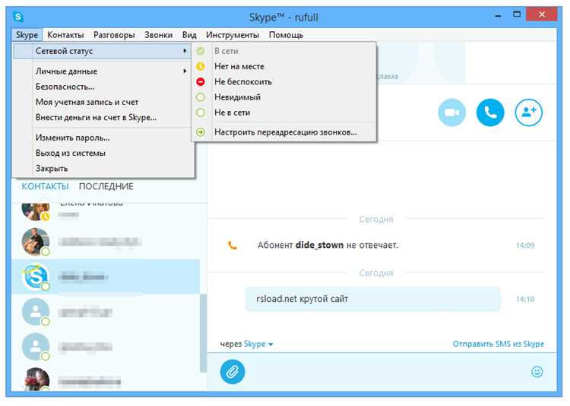The width and height of the screenshot is (570, 406).
Task: Set status to Не в сети
Action: (x=284, y=113)
